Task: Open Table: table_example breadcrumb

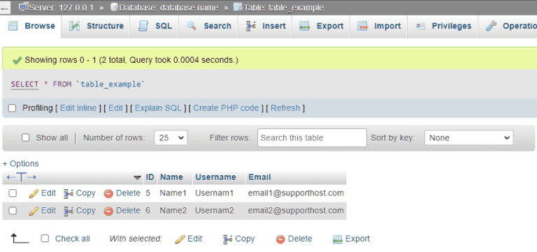Action: coord(284,8)
